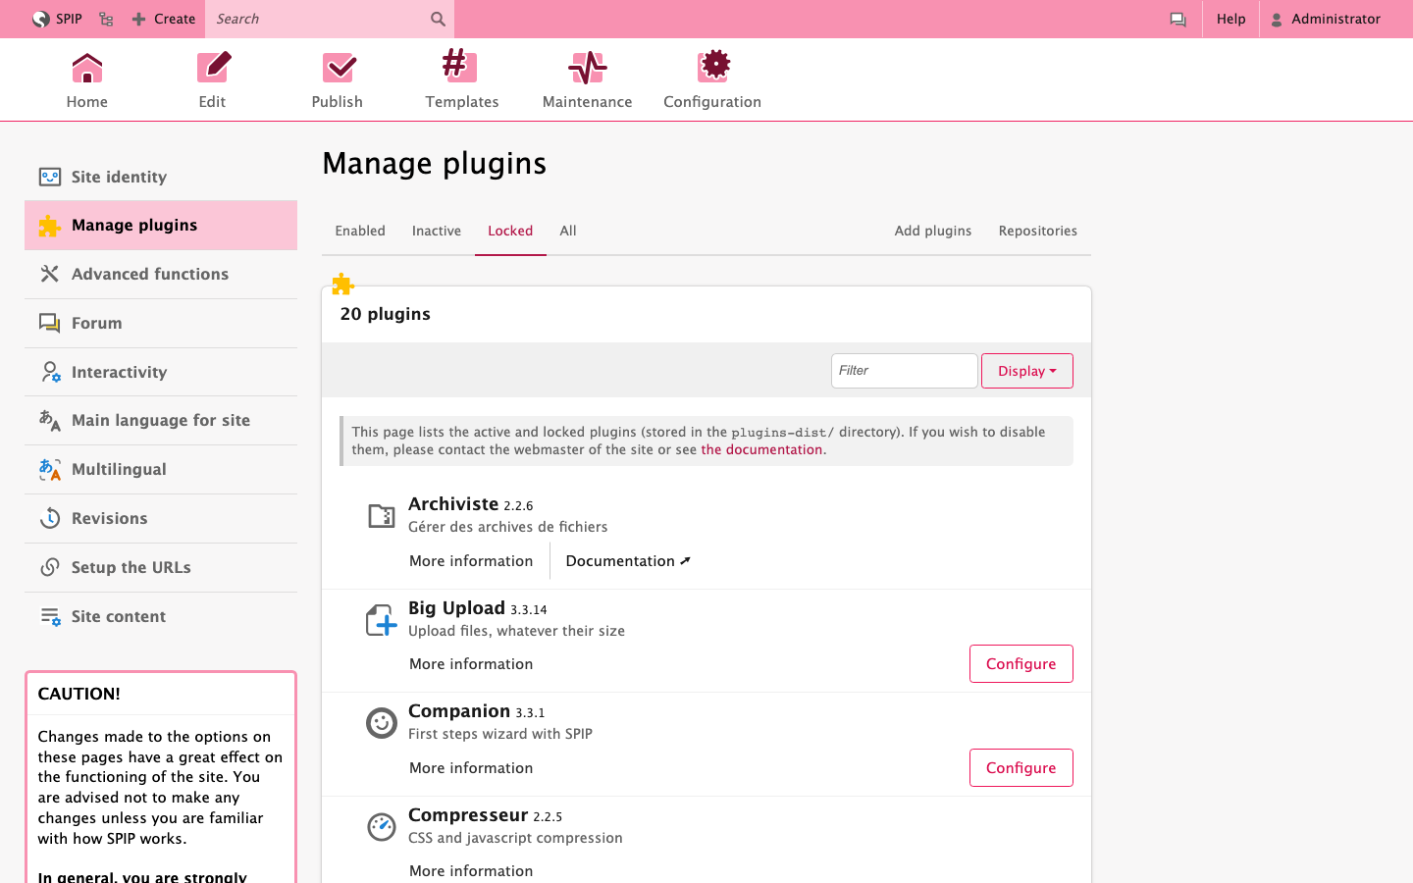The width and height of the screenshot is (1413, 883).
Task: Expand the Display dropdown
Action: point(1026,371)
